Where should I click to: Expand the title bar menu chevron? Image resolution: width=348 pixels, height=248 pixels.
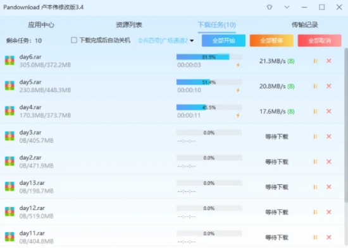click(287, 7)
